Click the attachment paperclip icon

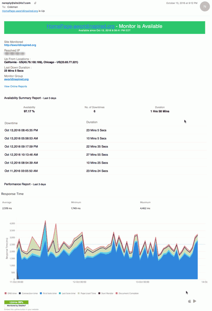[x=35, y=3]
